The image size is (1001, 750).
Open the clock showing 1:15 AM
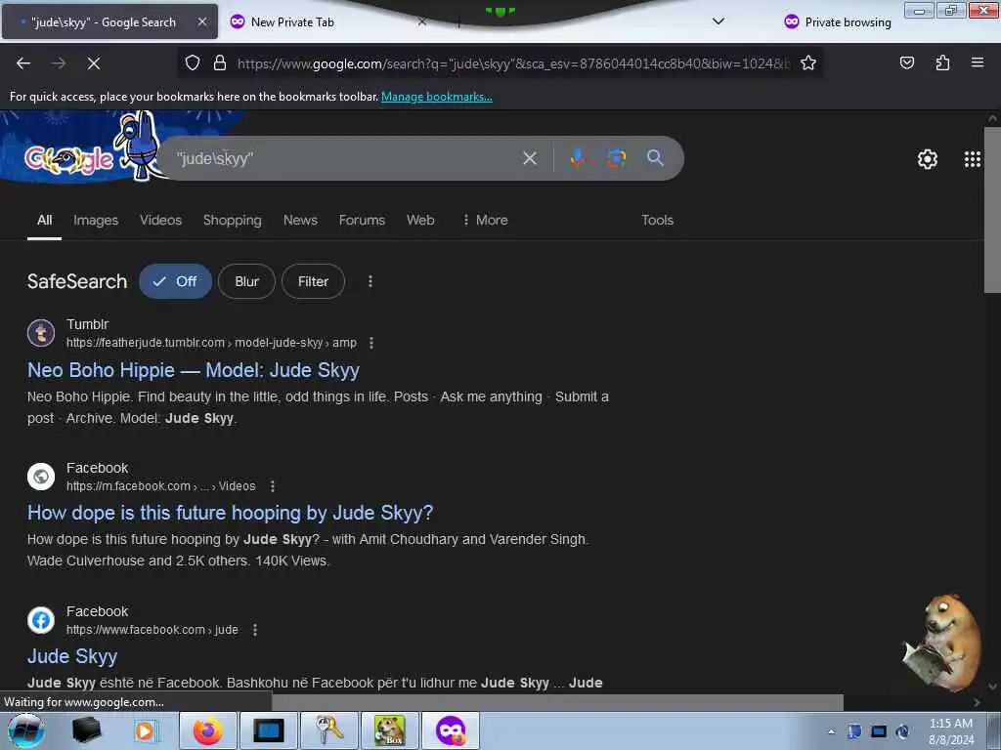pos(950,731)
